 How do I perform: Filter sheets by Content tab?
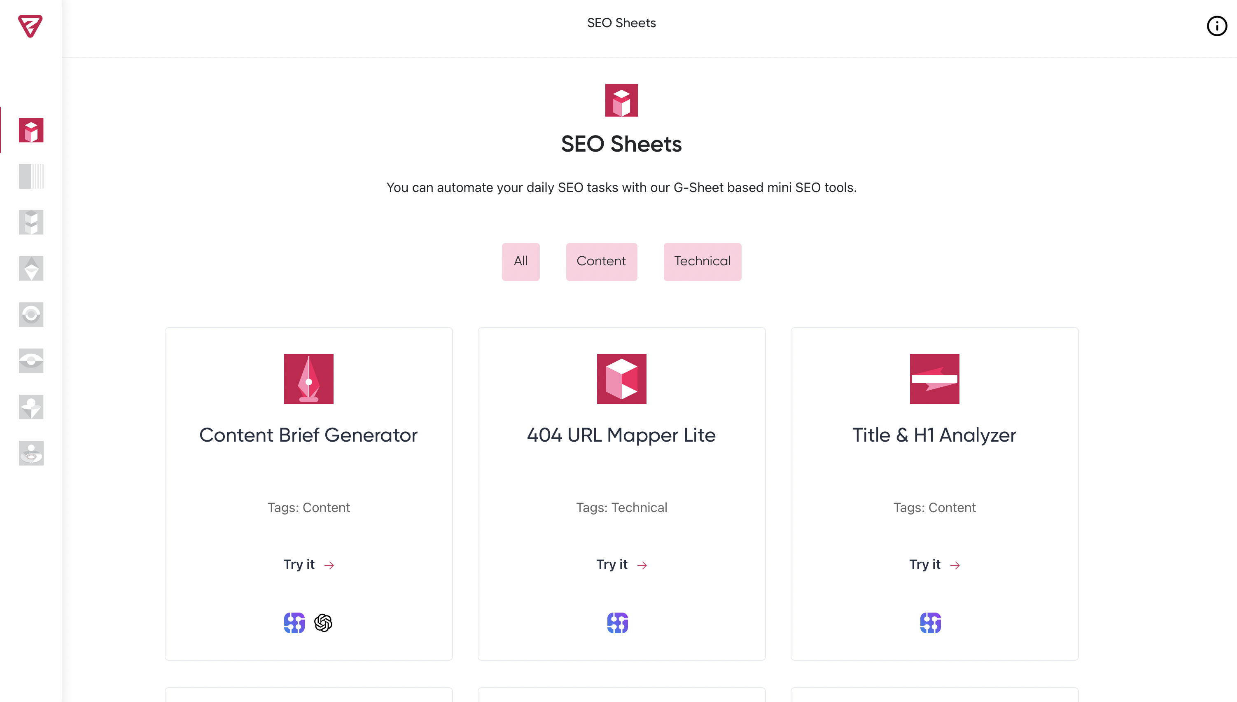[601, 262]
